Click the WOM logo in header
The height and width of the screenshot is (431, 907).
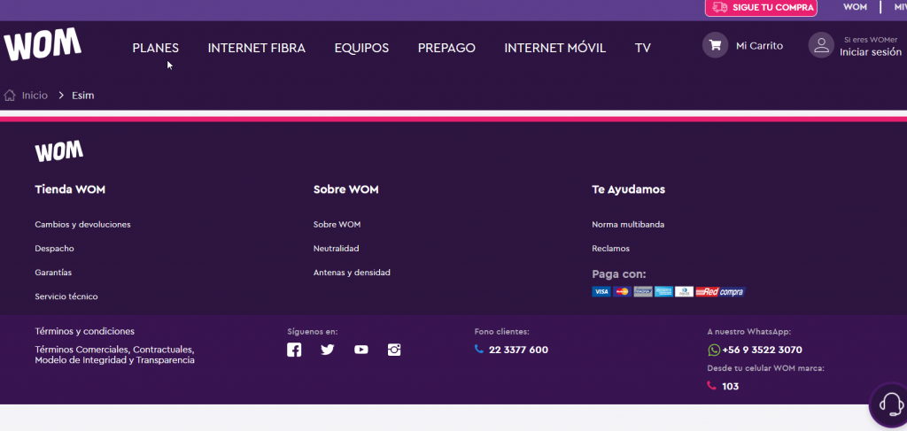[x=43, y=45]
